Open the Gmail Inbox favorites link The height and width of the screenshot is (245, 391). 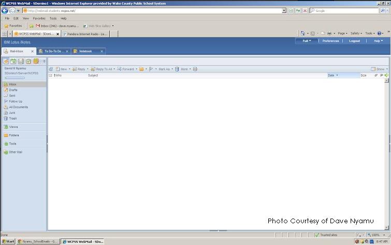pyautogui.click(x=57, y=26)
